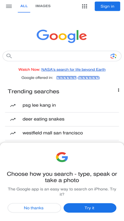Screen dimensions: 124x221
Task: Tap the magnifying glass search icon
Action: click(9, 56)
